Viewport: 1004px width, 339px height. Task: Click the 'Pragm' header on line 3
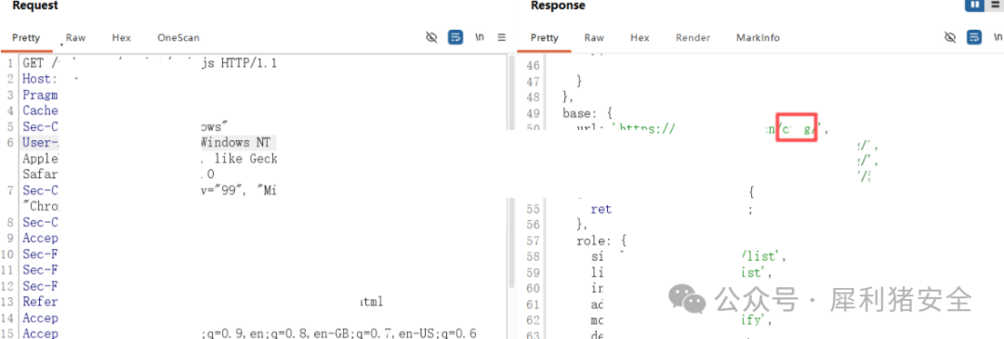click(x=40, y=96)
